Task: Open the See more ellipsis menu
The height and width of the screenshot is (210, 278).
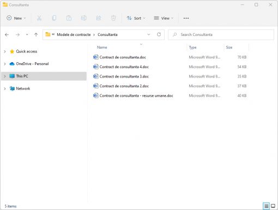Action: click(x=186, y=18)
